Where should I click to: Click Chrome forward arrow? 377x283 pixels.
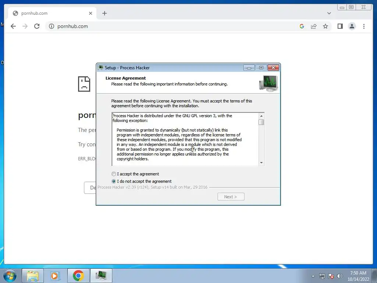(25, 26)
